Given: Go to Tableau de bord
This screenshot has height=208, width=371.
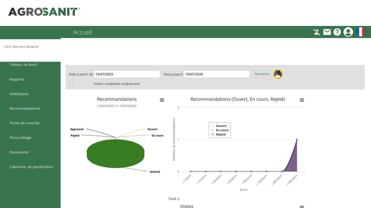Looking at the screenshot, I should (23, 65).
